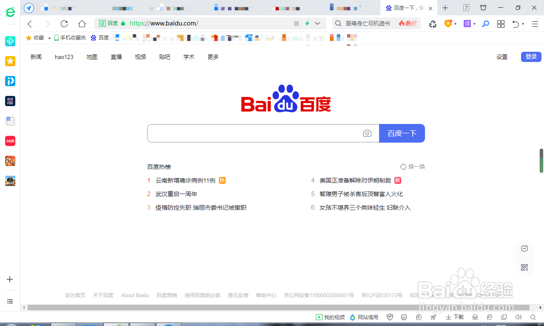The width and height of the screenshot is (544, 326).
Task: Open the hao123 navigation link
Action: (64, 57)
